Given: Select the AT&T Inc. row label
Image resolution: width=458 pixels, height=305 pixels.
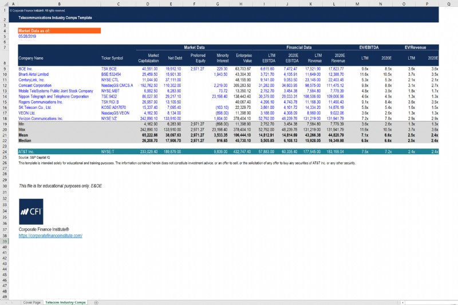Looking at the screenshot, I should click(26, 152).
